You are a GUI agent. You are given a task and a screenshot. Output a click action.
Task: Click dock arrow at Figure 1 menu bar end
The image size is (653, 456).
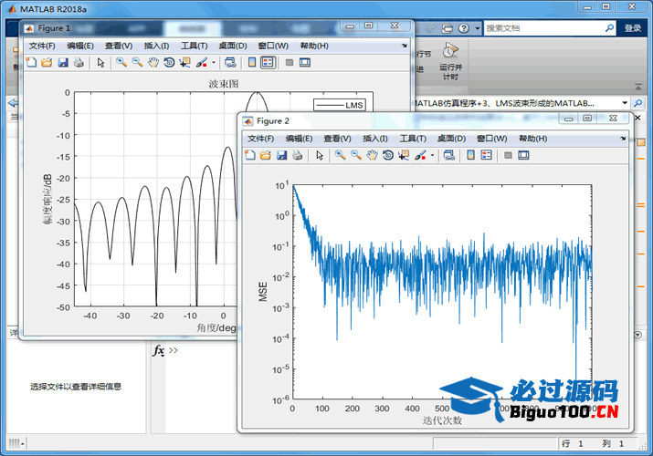(405, 46)
